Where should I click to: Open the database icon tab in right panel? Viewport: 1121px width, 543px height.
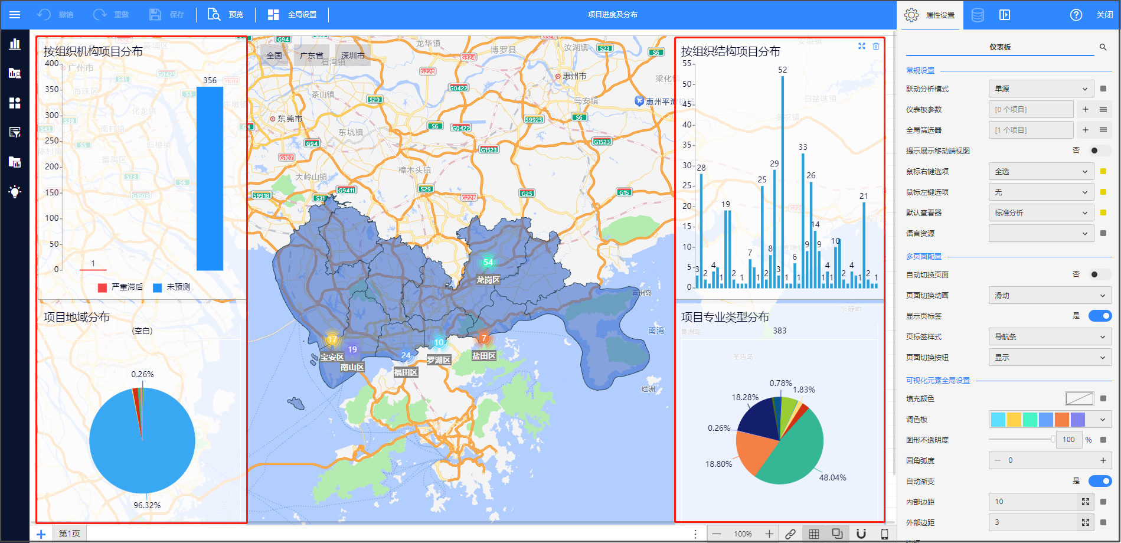tap(978, 15)
